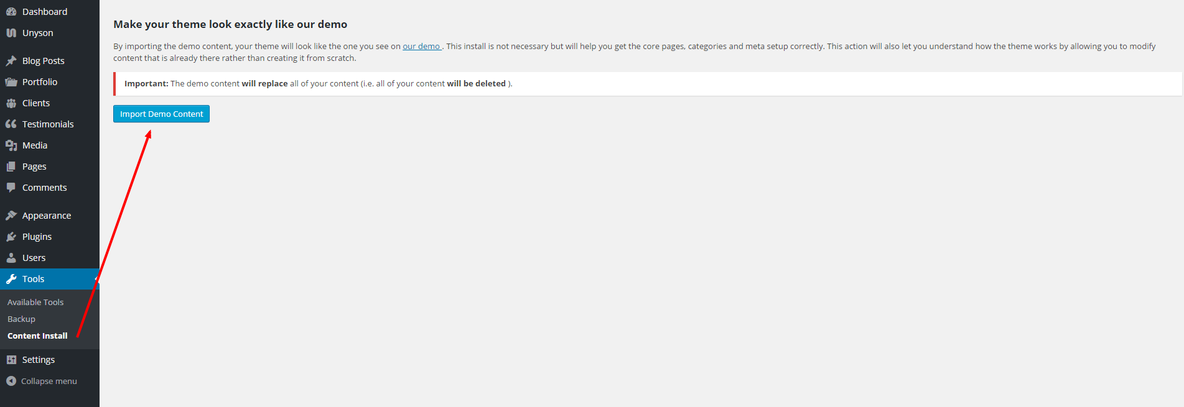The height and width of the screenshot is (407, 1184).
Task: Click the Unyson logo icon
Action: pyautogui.click(x=11, y=33)
